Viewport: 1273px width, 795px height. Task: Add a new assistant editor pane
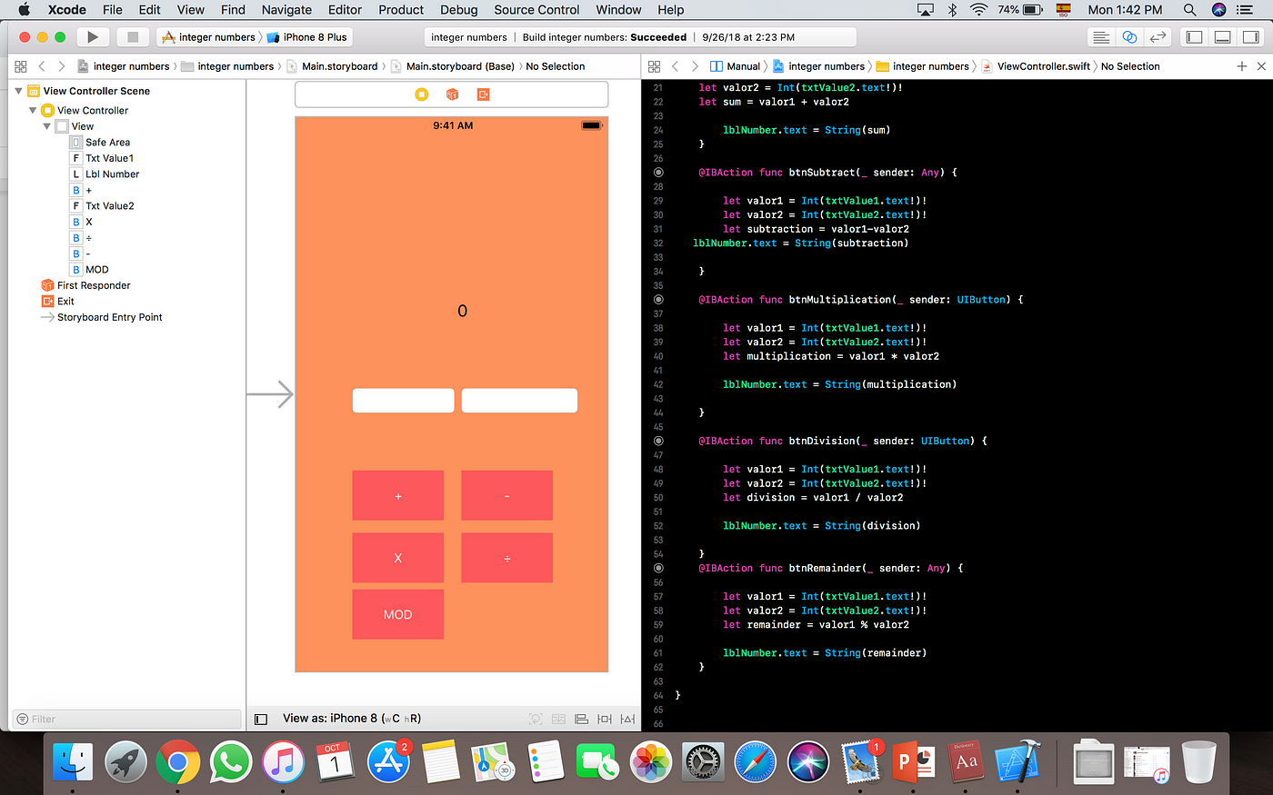[x=1242, y=66]
